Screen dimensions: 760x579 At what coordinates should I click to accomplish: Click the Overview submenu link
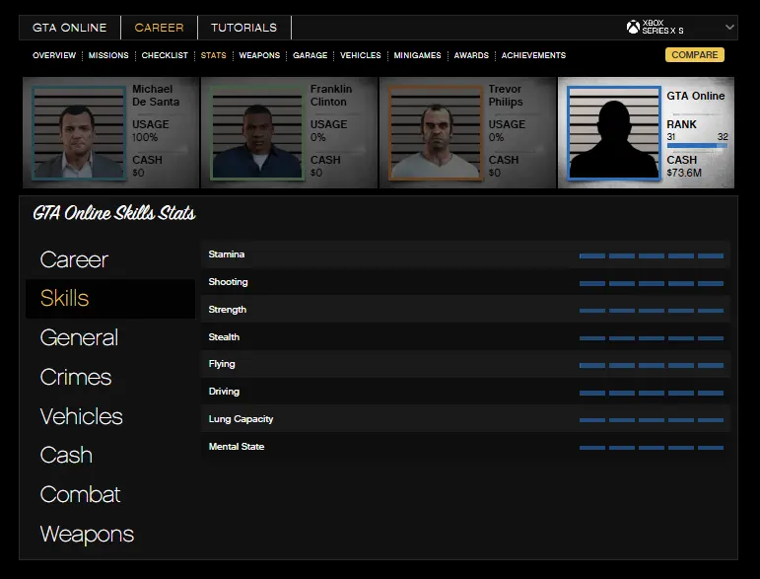[54, 55]
